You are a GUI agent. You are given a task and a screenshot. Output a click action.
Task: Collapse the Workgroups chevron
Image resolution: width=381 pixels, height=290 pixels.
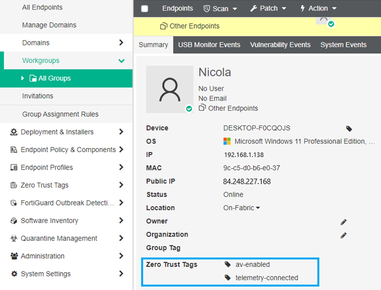pyautogui.click(x=121, y=61)
